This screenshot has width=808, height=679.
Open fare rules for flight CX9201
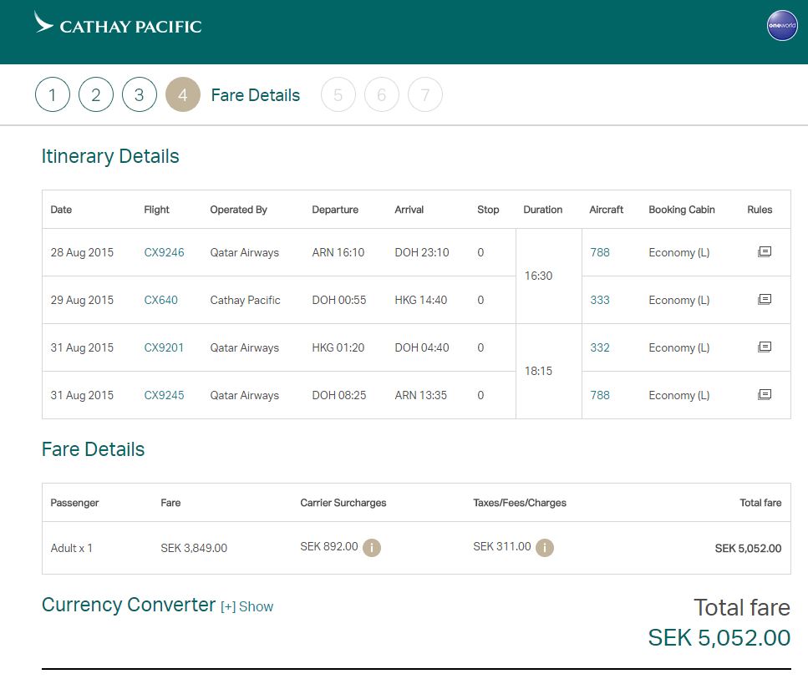pos(765,347)
